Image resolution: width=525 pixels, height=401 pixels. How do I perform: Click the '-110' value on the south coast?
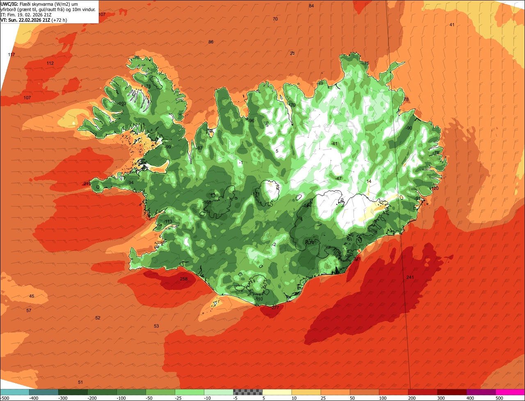pyautogui.click(x=258, y=299)
